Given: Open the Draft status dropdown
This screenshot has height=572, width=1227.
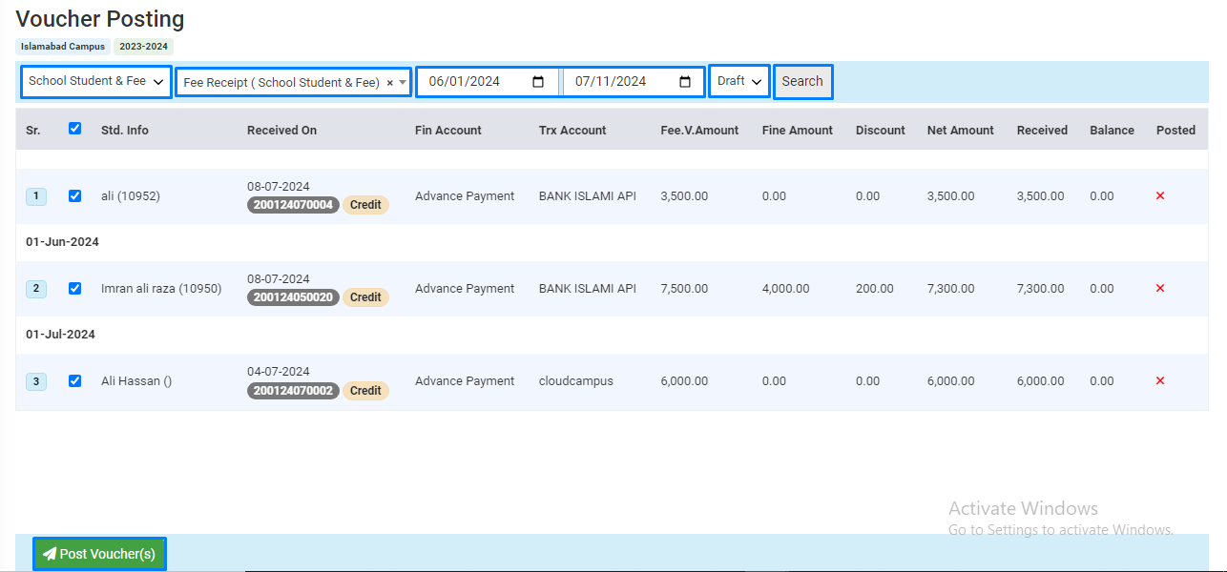Looking at the screenshot, I should (739, 81).
